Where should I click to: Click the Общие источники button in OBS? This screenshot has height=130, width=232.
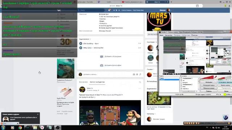pos(209,88)
